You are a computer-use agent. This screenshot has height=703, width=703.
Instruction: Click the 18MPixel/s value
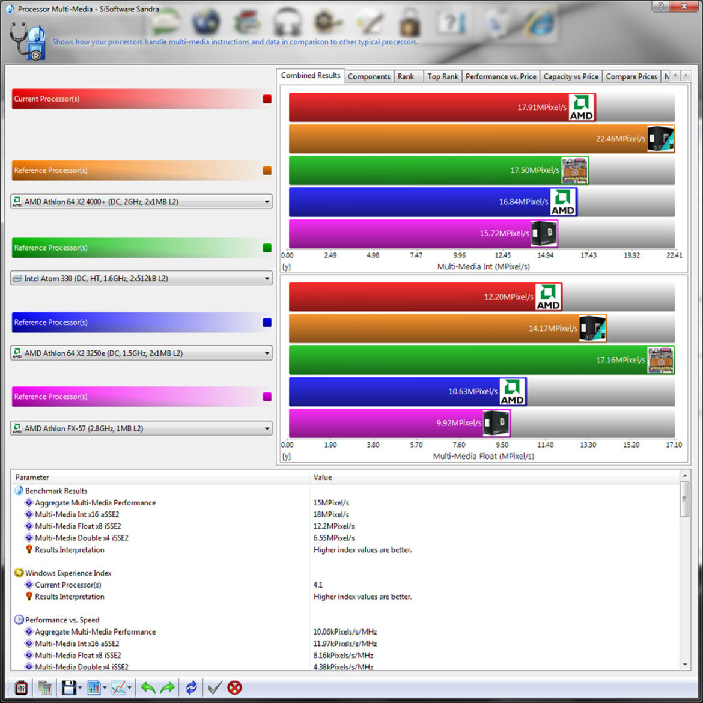[331, 514]
